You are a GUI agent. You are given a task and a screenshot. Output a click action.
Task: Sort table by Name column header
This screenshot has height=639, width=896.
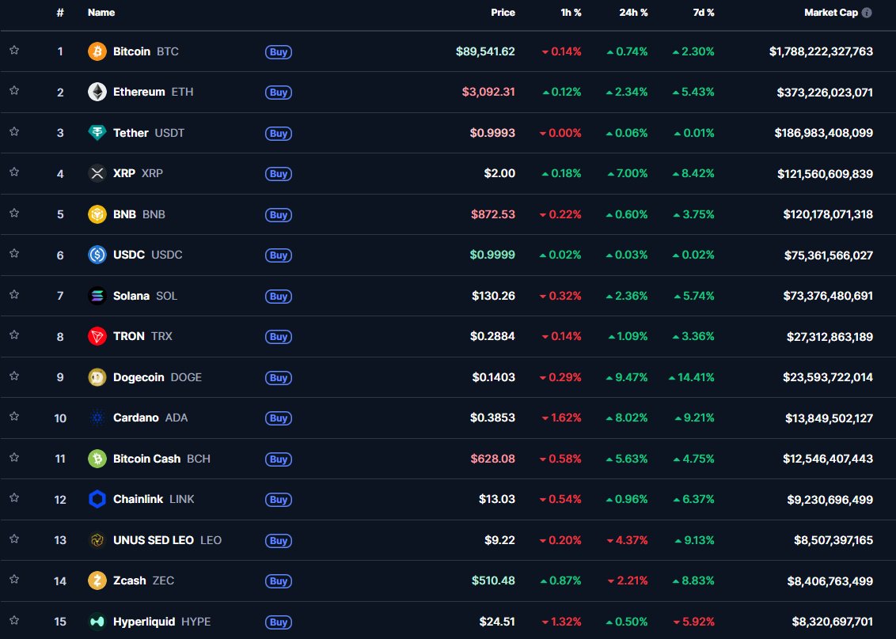(101, 13)
